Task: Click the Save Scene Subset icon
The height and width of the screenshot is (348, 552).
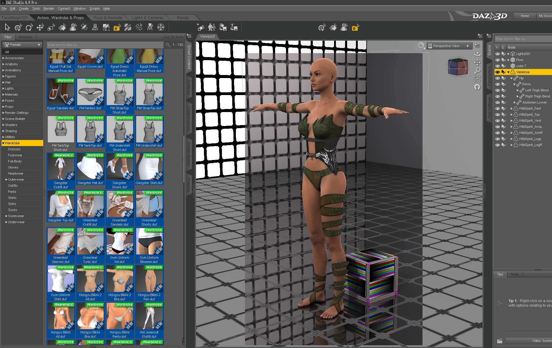Action: coord(223,28)
